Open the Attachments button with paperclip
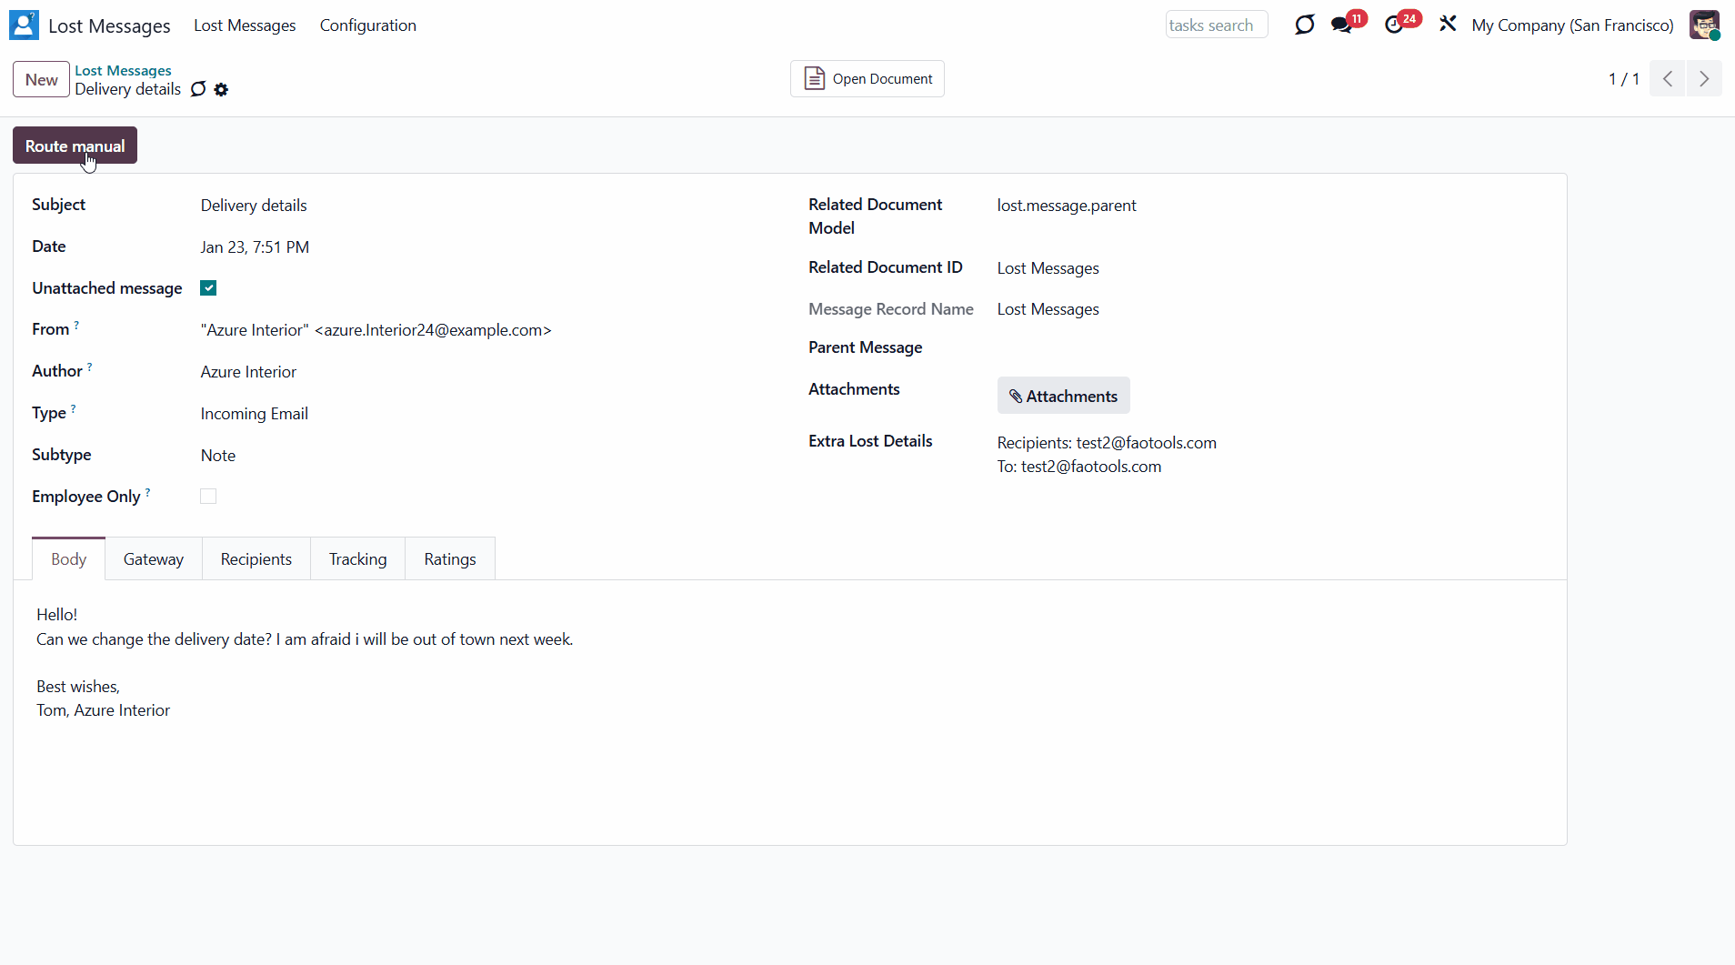 [x=1063, y=397]
